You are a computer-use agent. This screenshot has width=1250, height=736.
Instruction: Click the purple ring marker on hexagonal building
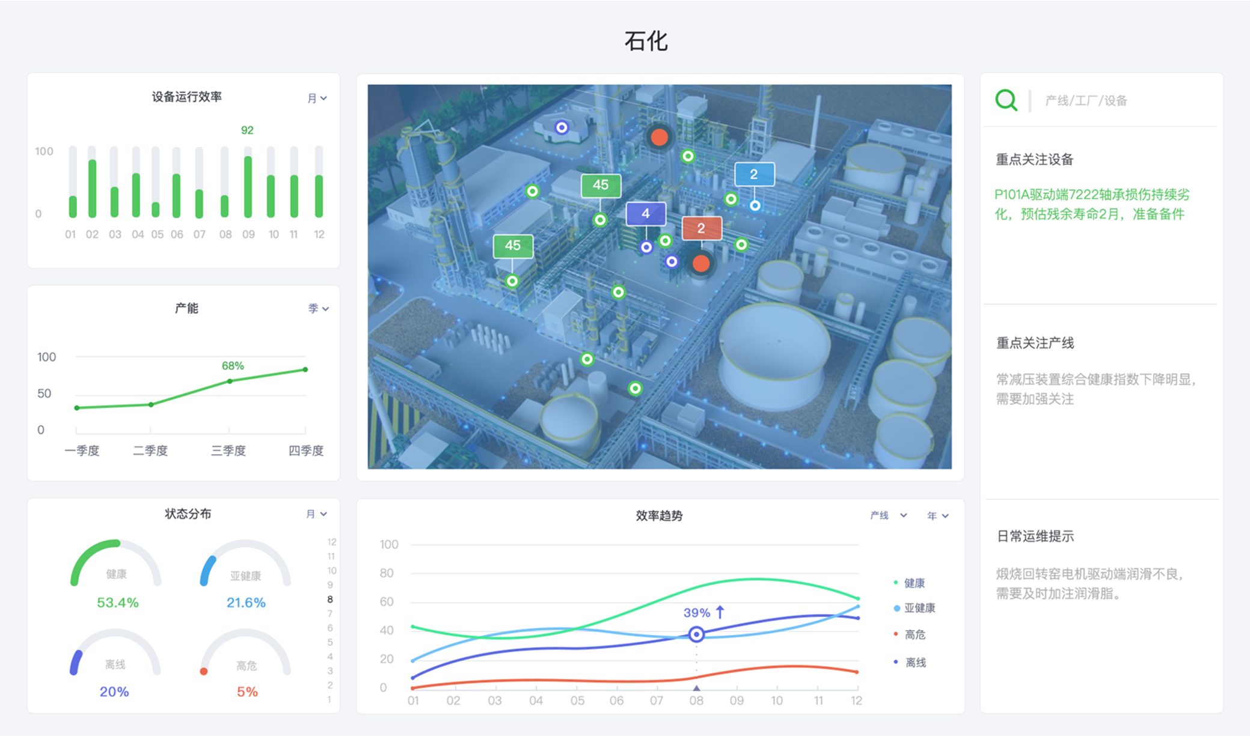click(x=562, y=127)
